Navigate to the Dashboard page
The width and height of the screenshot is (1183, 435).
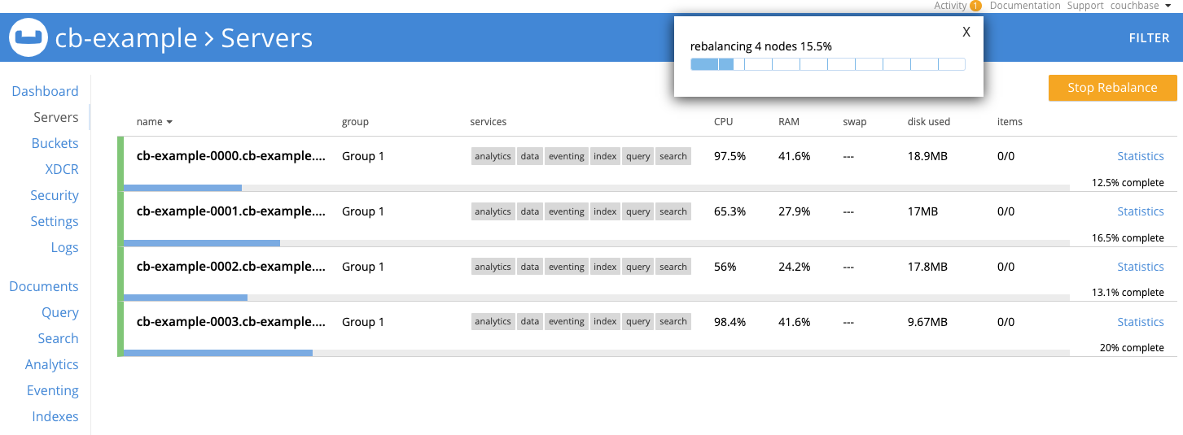45,91
